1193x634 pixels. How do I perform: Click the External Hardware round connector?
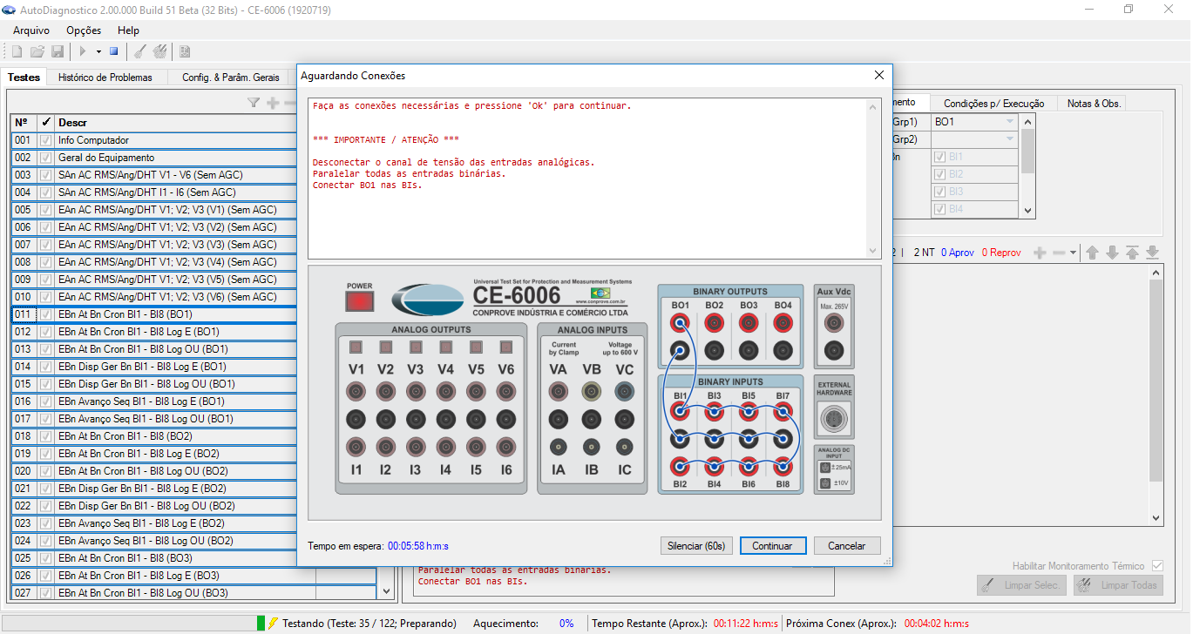pyautogui.click(x=834, y=420)
